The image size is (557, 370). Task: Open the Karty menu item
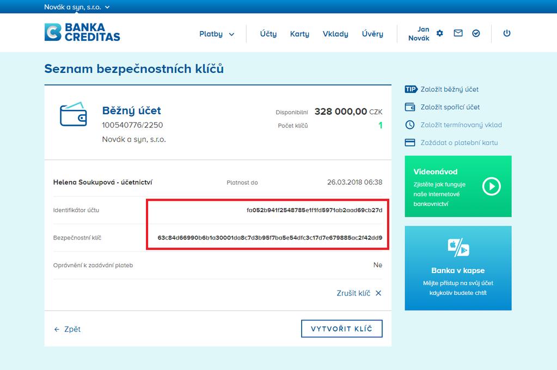coord(299,34)
